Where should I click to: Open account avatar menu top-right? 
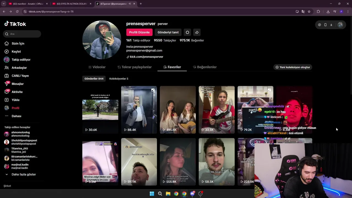[340, 25]
